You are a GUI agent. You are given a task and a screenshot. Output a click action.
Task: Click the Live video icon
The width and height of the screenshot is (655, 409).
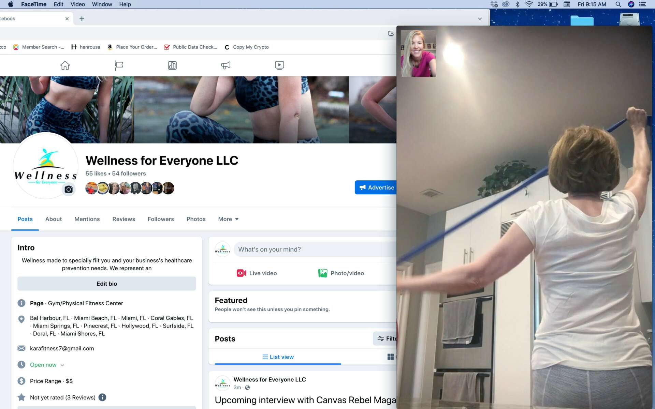click(242, 273)
